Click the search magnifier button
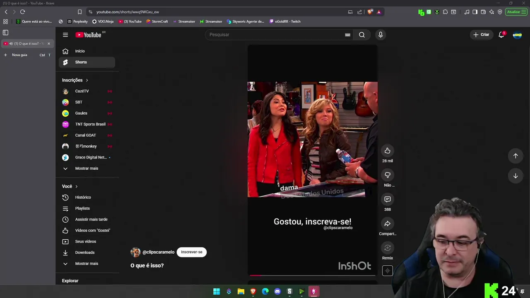Viewport: 530px width, 298px height. coord(362,35)
